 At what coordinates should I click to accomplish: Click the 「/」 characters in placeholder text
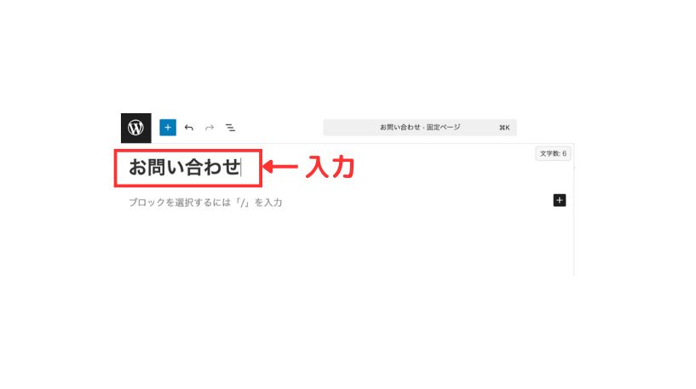pyautogui.click(x=244, y=203)
